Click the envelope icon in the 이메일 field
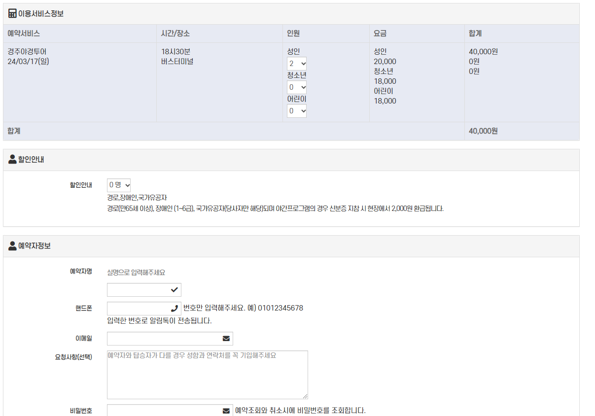595x416 pixels. pyautogui.click(x=226, y=339)
